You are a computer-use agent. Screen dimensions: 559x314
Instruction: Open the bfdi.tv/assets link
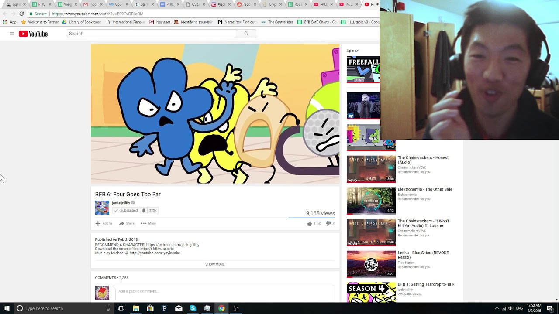pos(157,249)
